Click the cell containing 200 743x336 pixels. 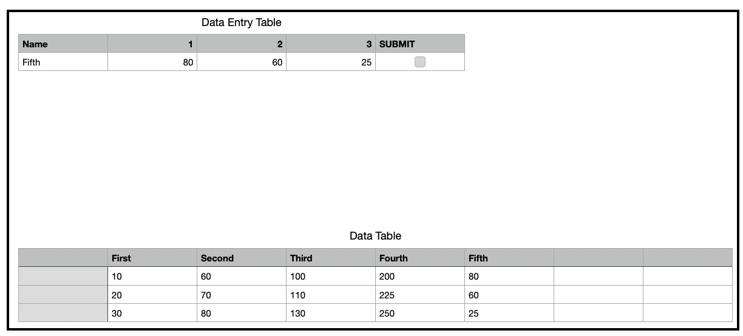420,277
